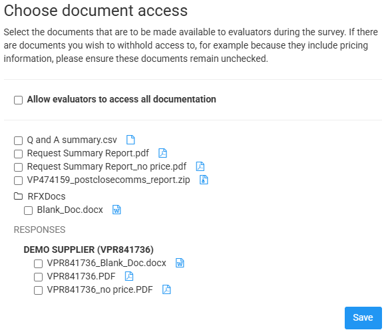Tick the VPR841736_no price.PDF checkbox
The height and width of the screenshot is (332, 386).
tap(38, 290)
